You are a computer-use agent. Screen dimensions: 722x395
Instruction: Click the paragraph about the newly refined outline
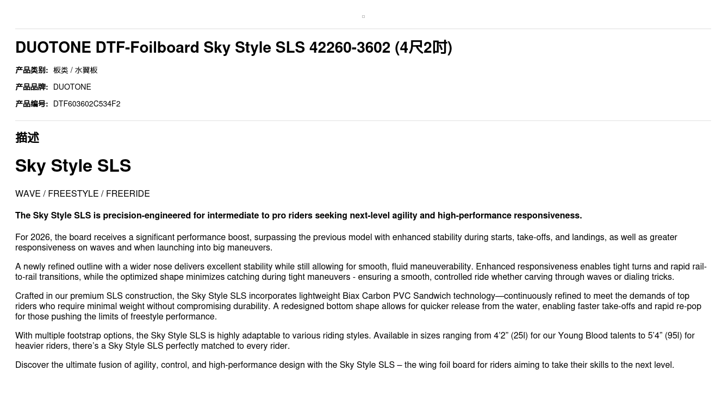(360, 272)
